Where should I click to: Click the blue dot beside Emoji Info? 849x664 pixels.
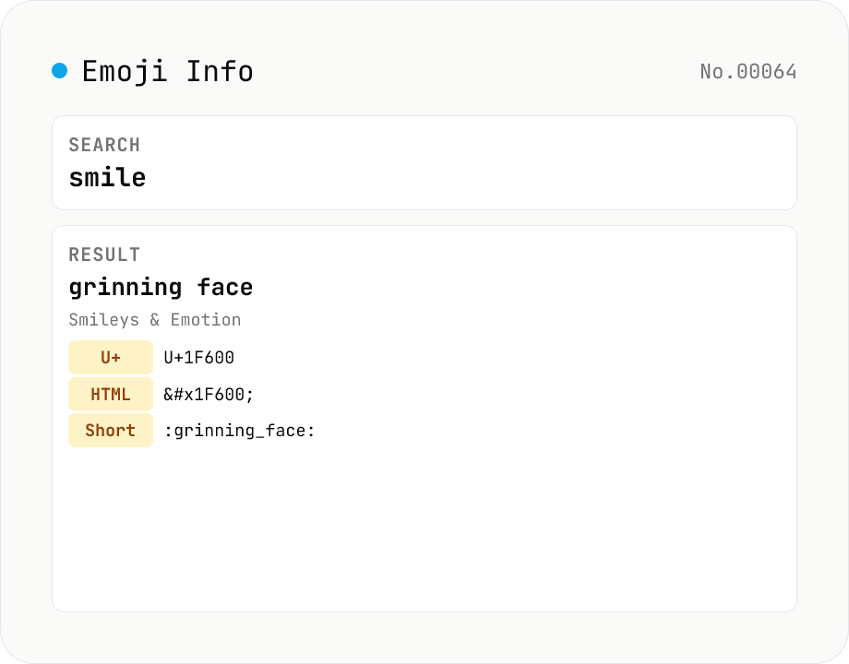point(60,71)
